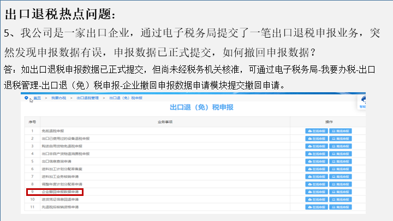
Task: Select the 进料加工计划分配率备案 row text
Action: click(62, 169)
